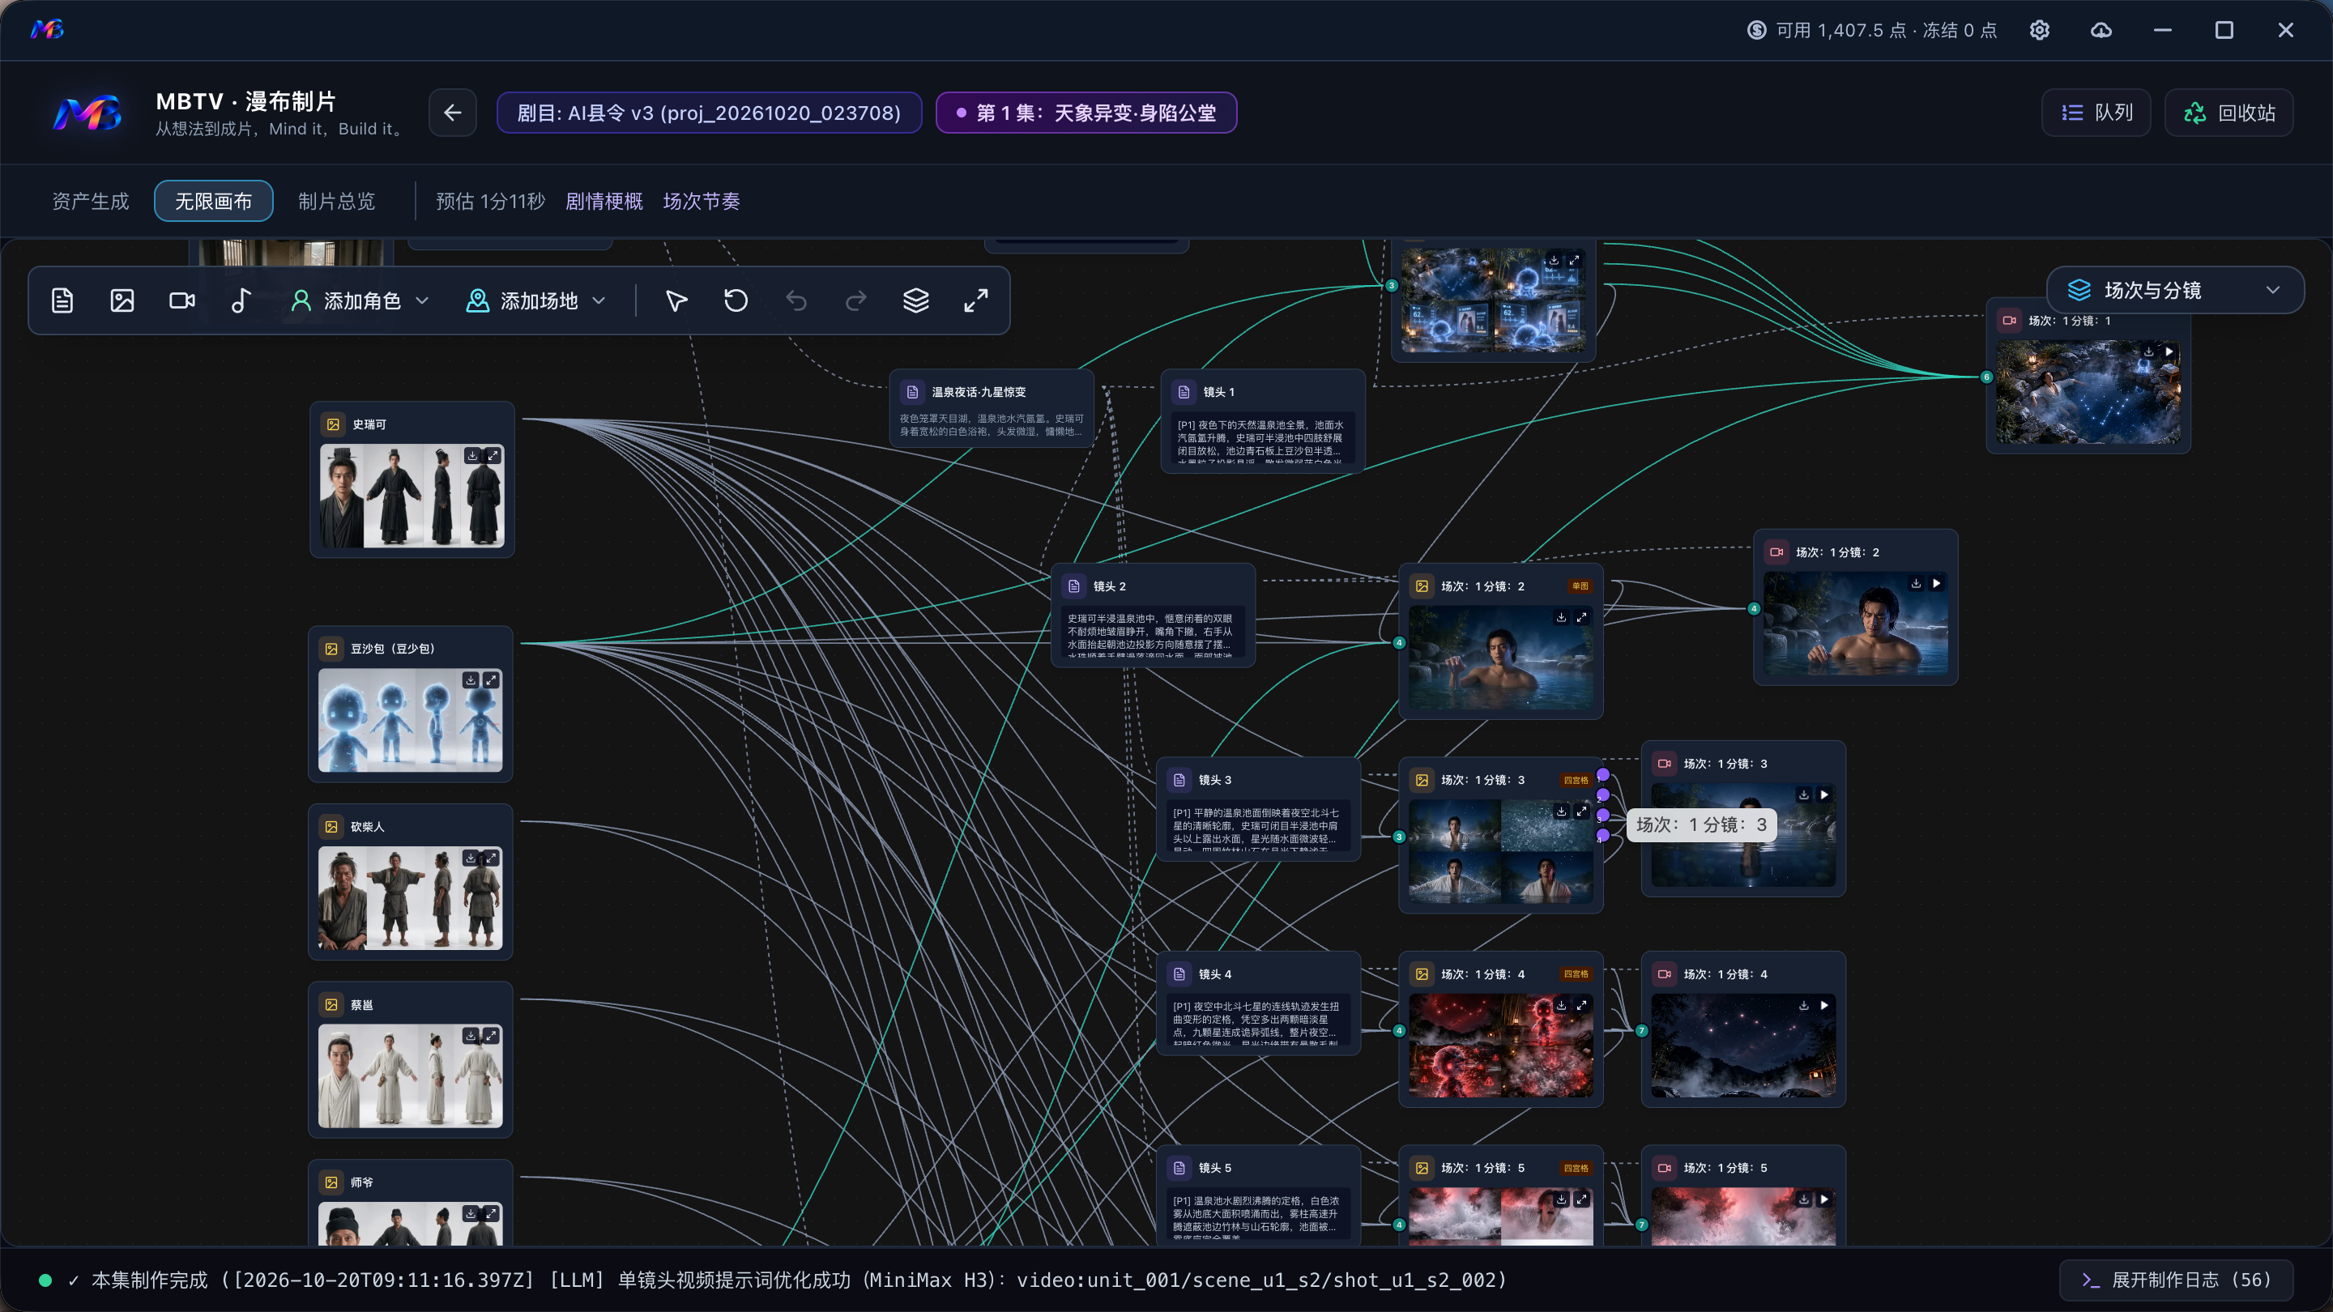Viewport: 2333px width, 1312px height.
Task: Expand the 豆沙包 character image
Action: coord(491,680)
